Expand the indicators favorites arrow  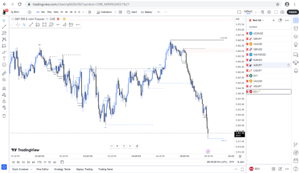tap(115, 12)
